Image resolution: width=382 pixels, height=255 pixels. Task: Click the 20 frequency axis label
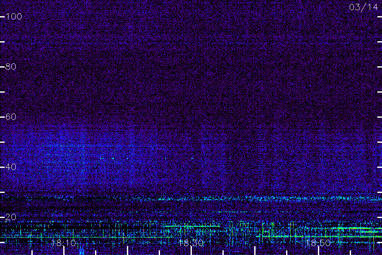tap(11, 217)
